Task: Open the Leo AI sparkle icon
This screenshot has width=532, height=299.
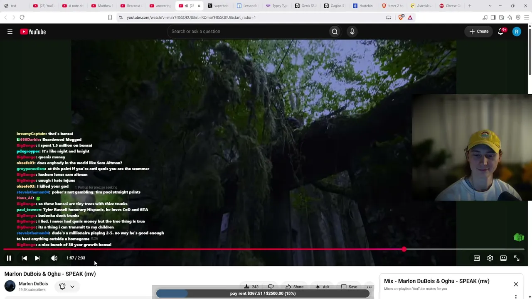Action: (510, 17)
